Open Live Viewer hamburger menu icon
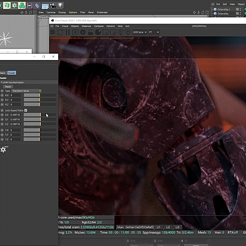Image resolution: width=246 pixels, height=246 pixels. [x=52, y=26]
